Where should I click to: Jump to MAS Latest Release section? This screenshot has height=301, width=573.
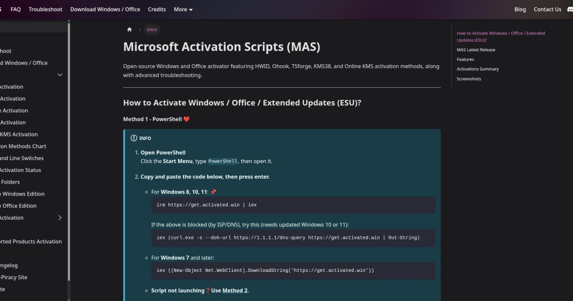tap(475, 50)
